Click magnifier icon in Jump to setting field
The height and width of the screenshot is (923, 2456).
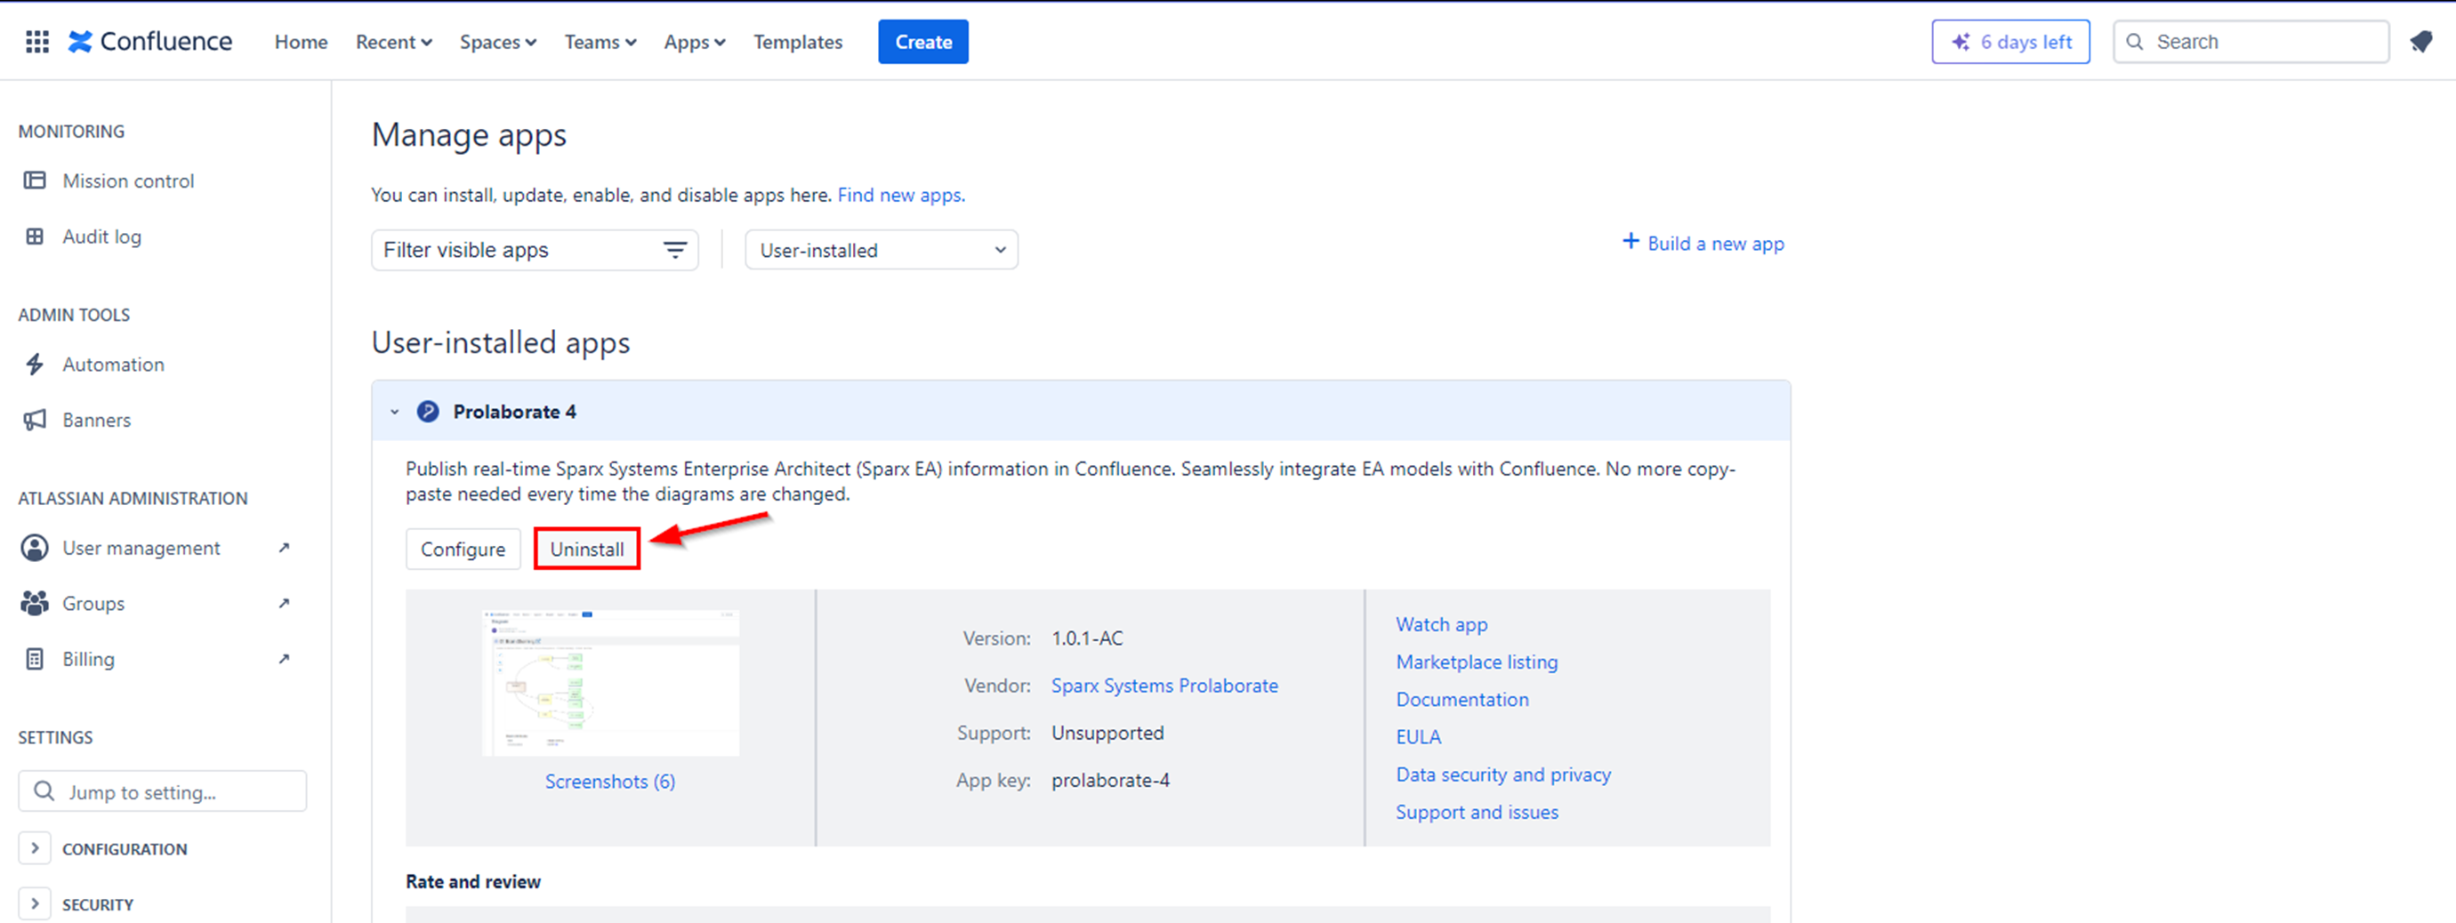click(44, 791)
